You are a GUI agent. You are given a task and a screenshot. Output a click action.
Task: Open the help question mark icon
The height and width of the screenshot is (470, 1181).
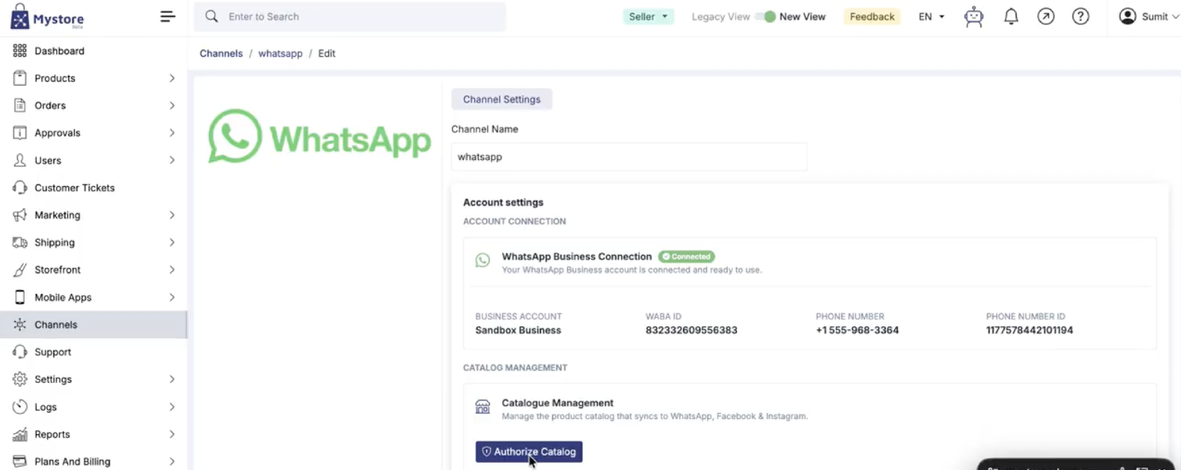1081,16
